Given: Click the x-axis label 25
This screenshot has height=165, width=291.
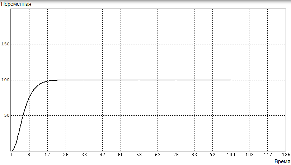Looking at the screenshot, I should (66, 155).
